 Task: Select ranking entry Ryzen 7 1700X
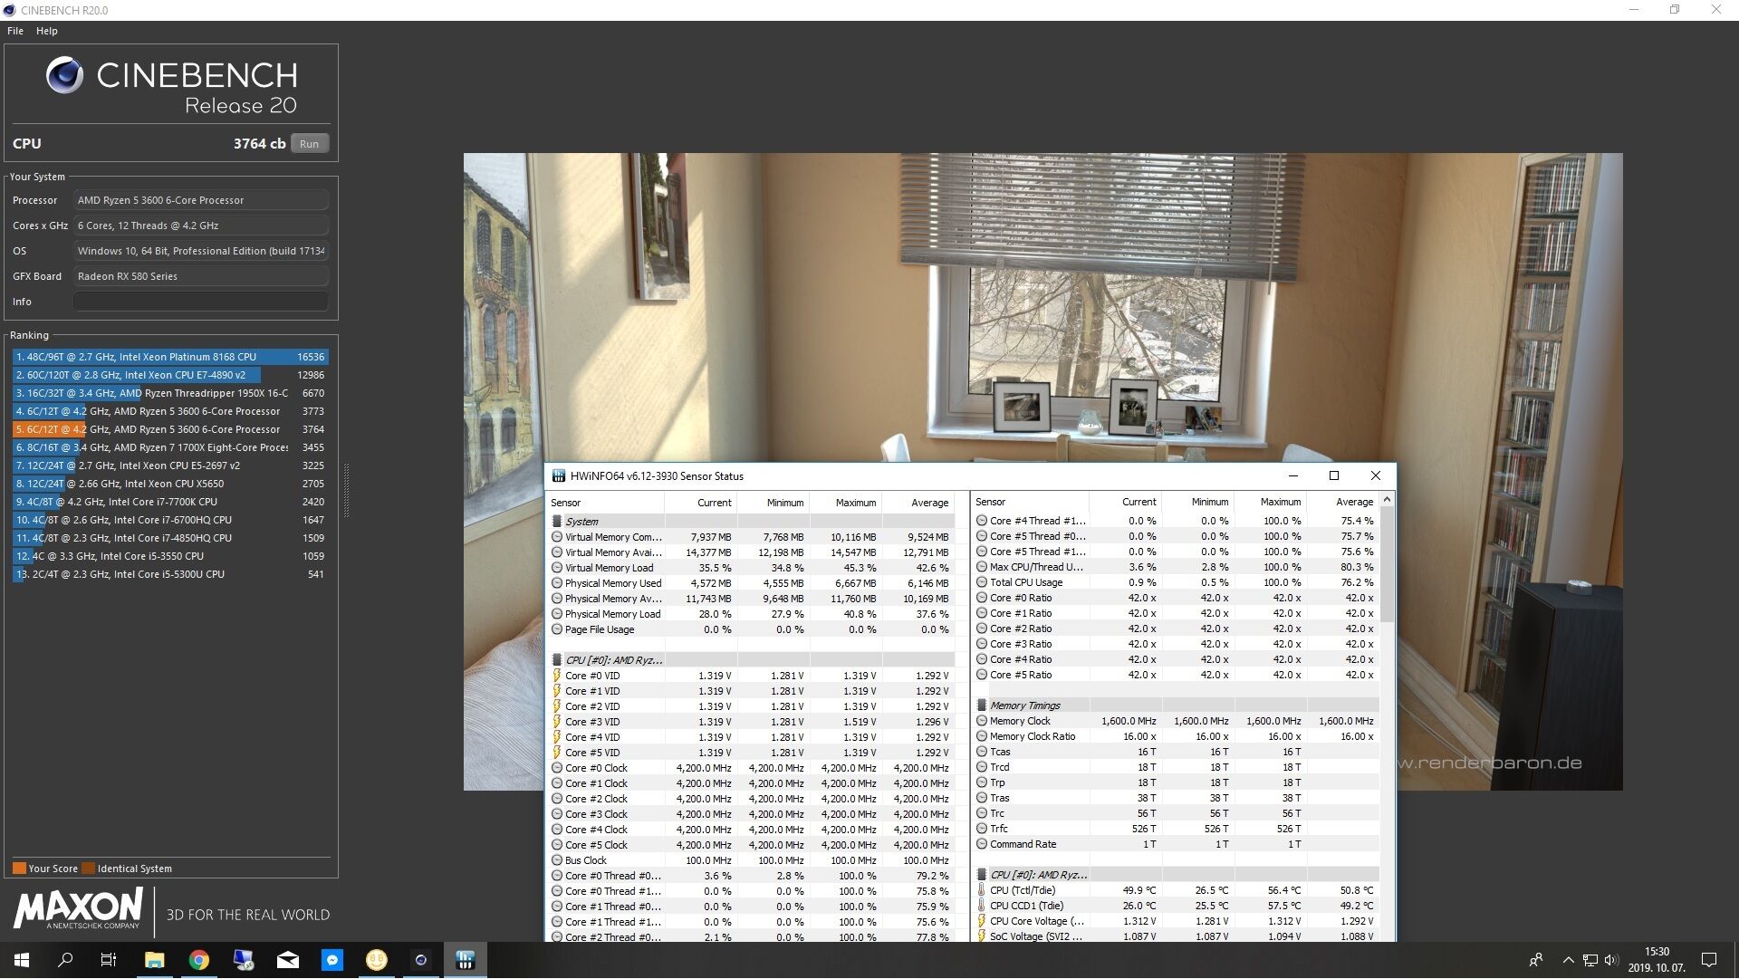click(x=170, y=447)
